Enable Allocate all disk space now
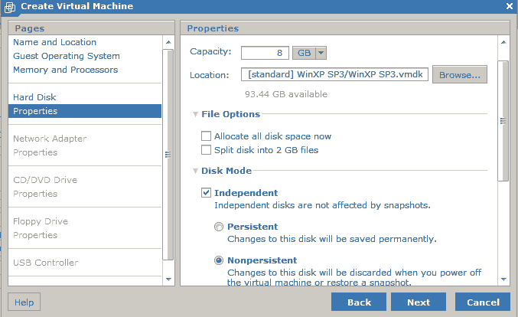 click(206, 136)
